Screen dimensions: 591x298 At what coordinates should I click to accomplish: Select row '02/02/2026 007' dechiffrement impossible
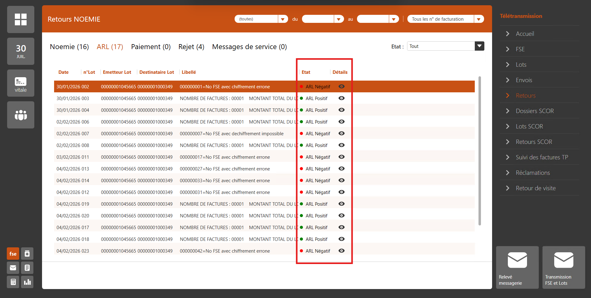click(264, 133)
